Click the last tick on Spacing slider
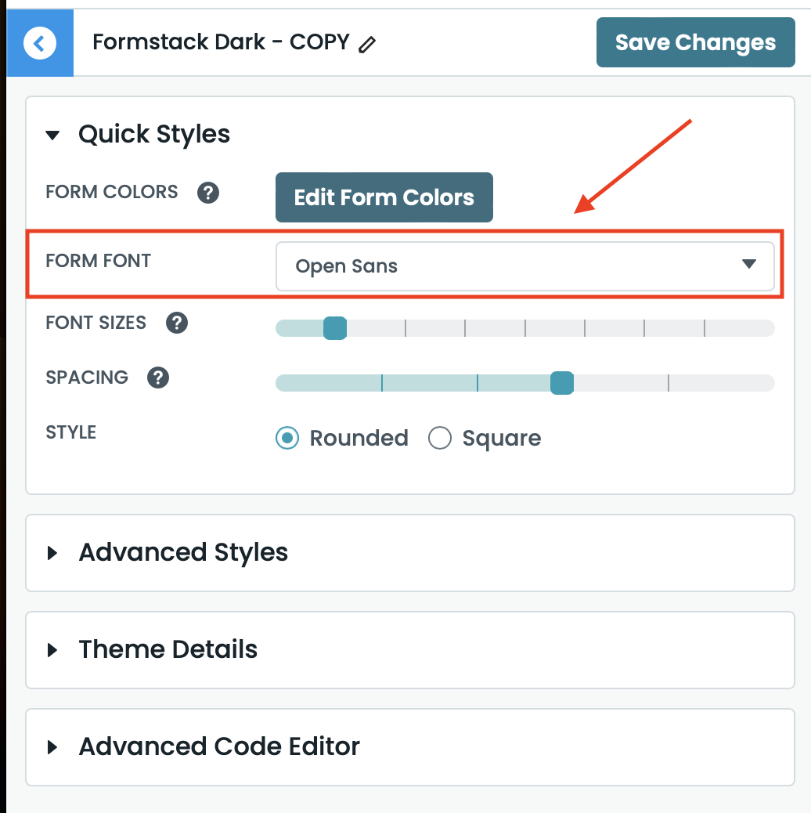Viewport: 811px width, 813px height. point(669,383)
